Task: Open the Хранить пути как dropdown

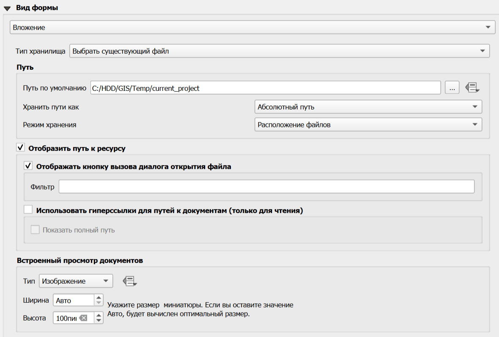Action: [x=368, y=107]
